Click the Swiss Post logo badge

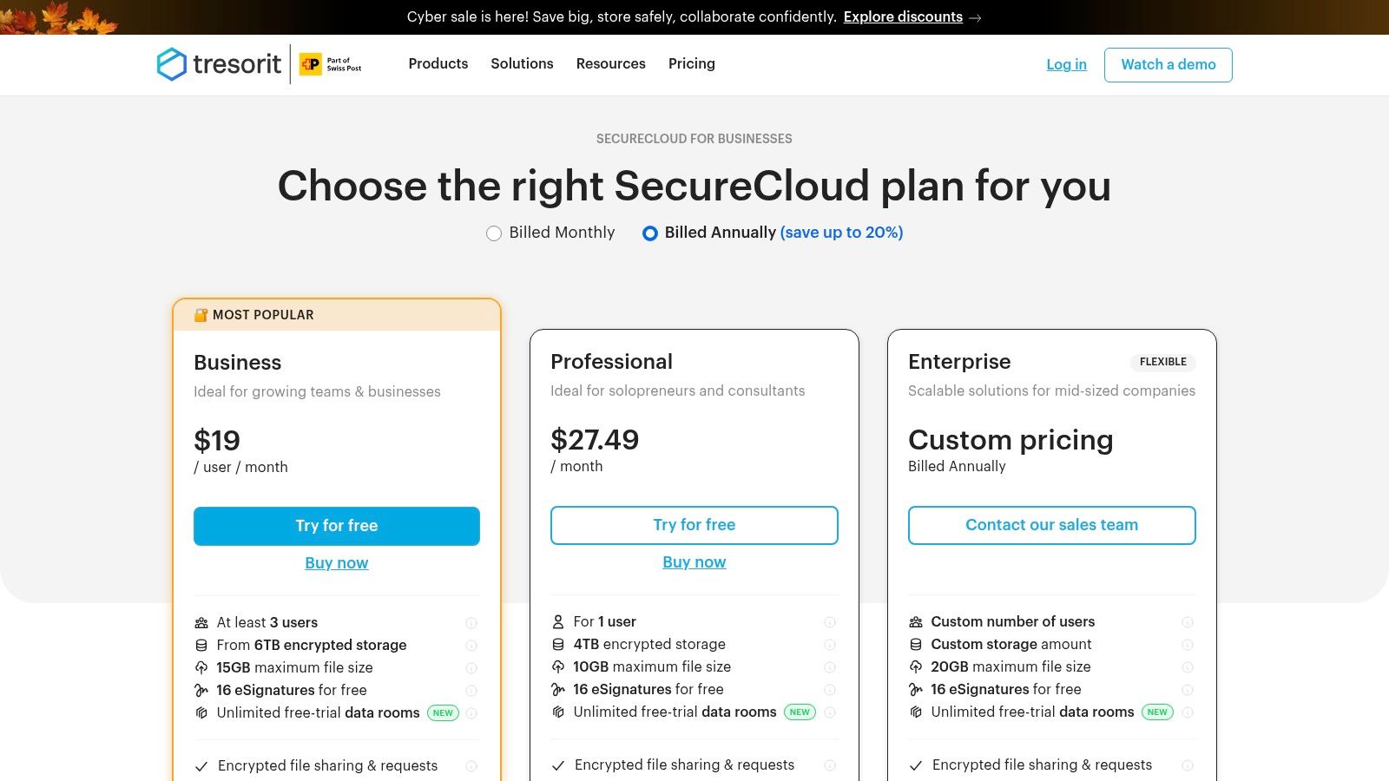point(331,64)
